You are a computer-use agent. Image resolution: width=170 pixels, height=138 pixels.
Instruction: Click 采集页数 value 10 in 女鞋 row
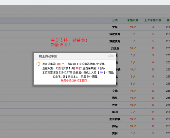click(131, 27)
